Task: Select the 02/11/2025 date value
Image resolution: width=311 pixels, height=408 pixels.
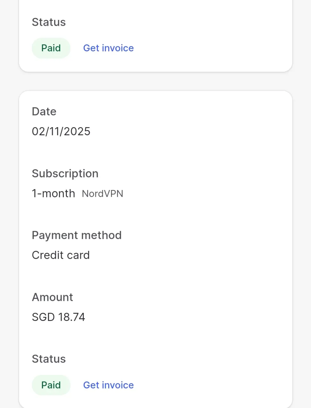Action: click(x=61, y=131)
